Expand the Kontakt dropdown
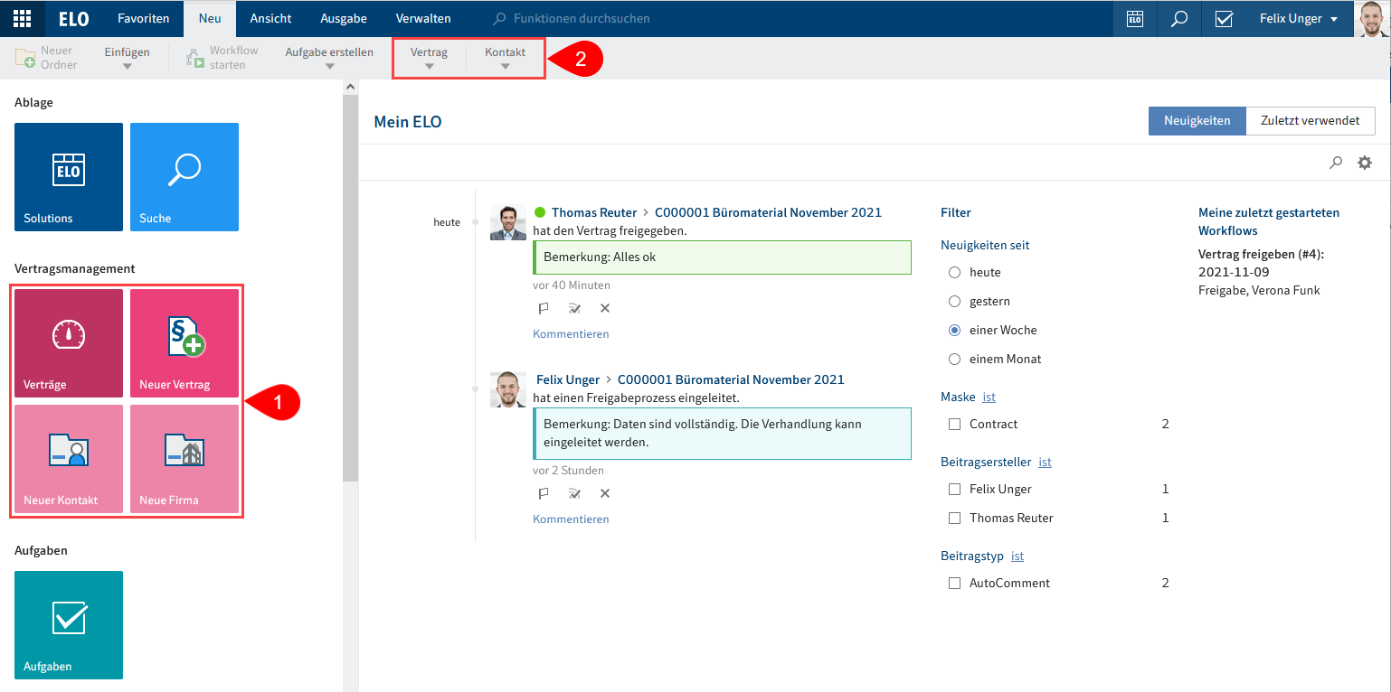1391x692 pixels. click(505, 58)
